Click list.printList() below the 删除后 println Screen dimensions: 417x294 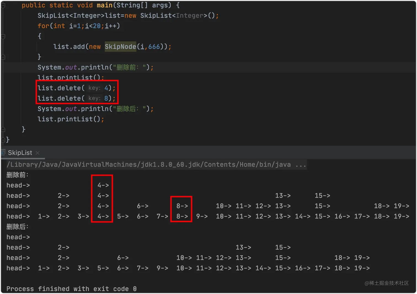71,119
